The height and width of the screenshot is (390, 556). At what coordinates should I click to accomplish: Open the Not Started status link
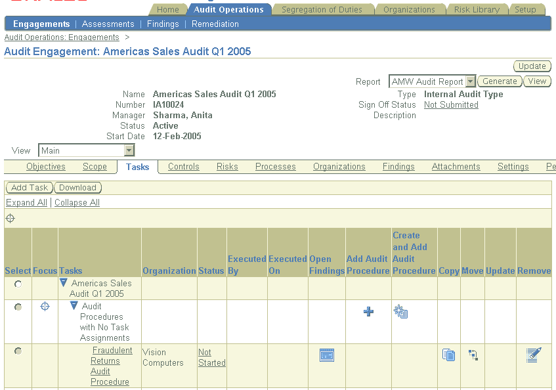[211, 357]
